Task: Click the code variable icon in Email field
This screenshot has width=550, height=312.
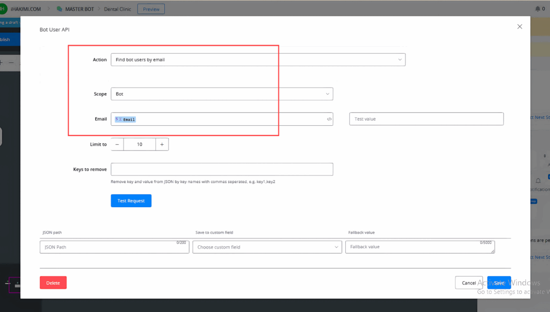Action: click(x=329, y=119)
